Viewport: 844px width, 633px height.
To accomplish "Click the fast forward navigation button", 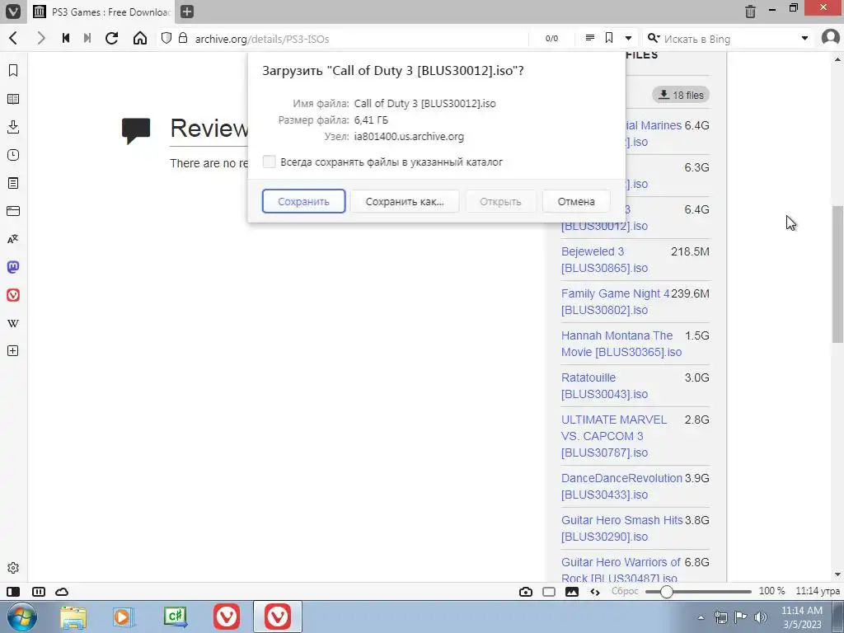I will 87,38.
